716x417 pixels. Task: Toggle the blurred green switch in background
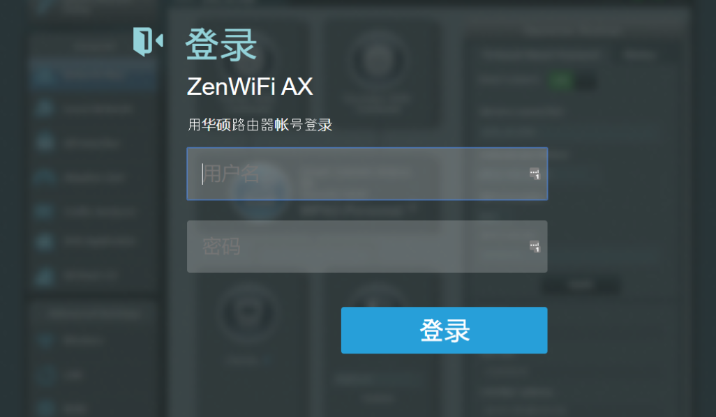coord(573,82)
